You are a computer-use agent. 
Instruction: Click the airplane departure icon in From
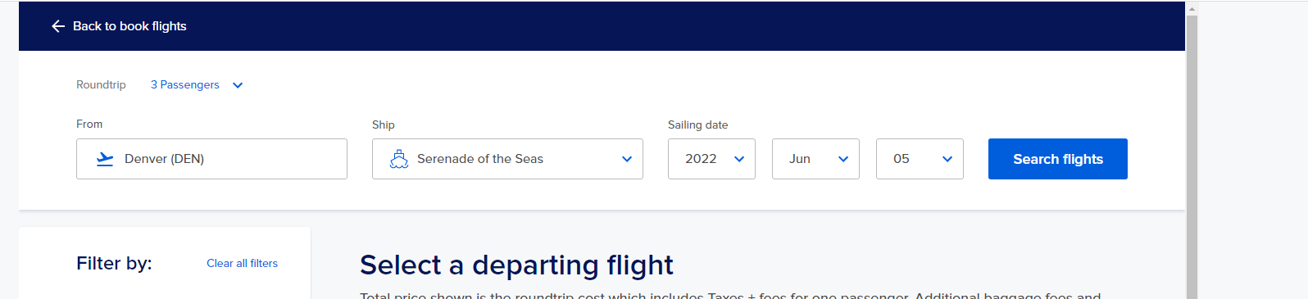[x=105, y=159]
